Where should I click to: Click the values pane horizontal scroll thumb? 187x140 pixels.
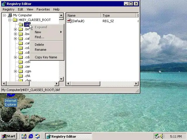point(85,84)
